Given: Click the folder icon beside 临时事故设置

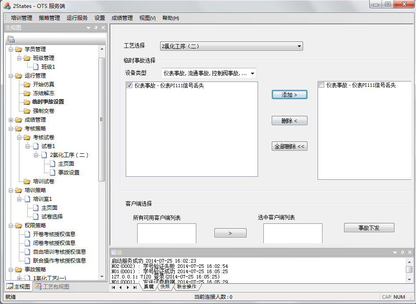Looking at the screenshot, I should tap(27, 102).
